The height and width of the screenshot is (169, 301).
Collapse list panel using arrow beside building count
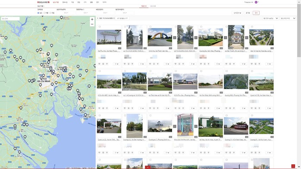[98, 18]
